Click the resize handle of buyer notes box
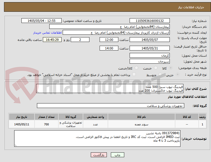Screen dimensions: 211x162 click(x=16, y=145)
